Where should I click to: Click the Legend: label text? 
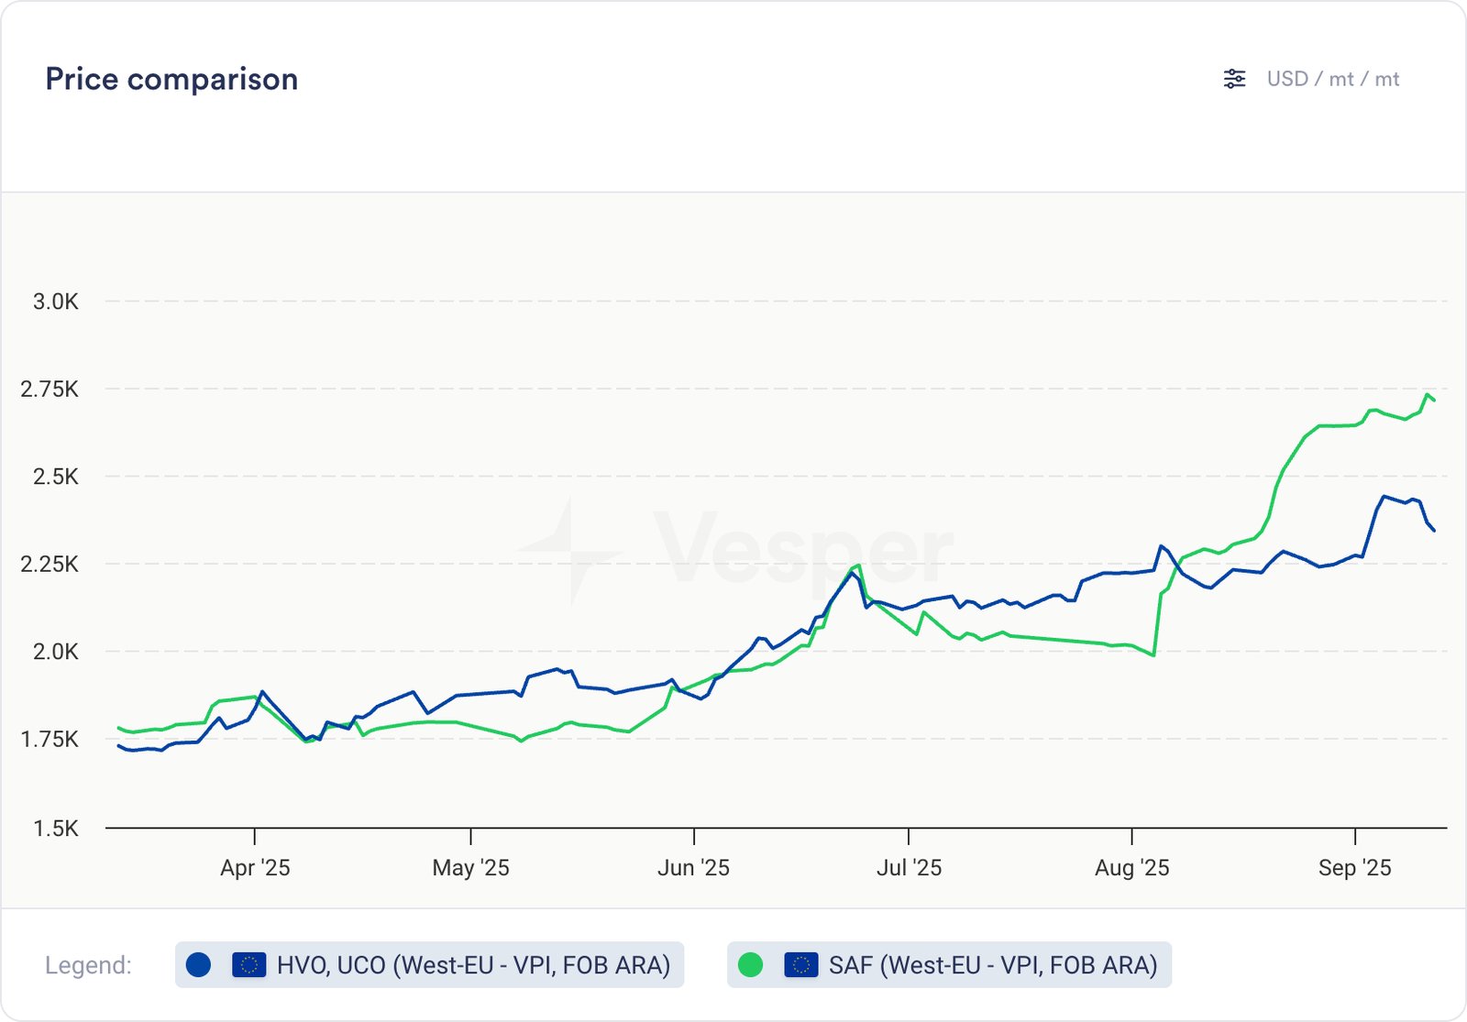click(88, 965)
